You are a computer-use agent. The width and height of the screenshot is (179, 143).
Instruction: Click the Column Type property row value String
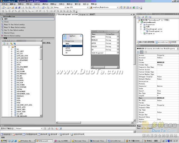(x=160, y=65)
